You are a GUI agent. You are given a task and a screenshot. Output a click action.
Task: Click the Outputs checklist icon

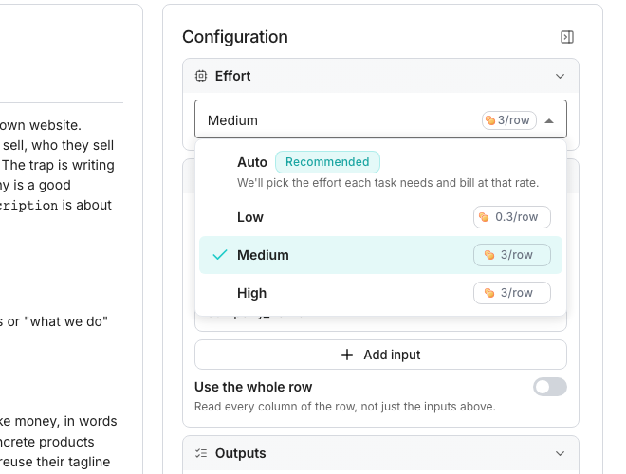point(201,453)
